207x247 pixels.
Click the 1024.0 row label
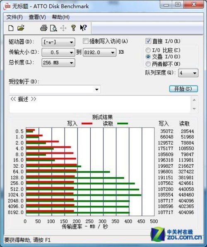pyautogui.click(x=16, y=195)
